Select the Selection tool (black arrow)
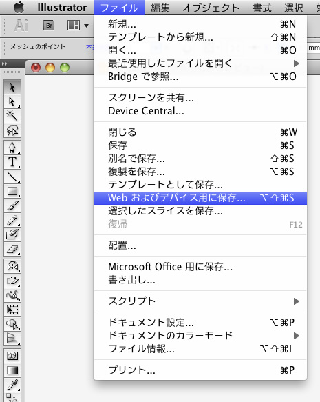Image resolution: width=320 pixels, height=402 pixels. point(12,87)
